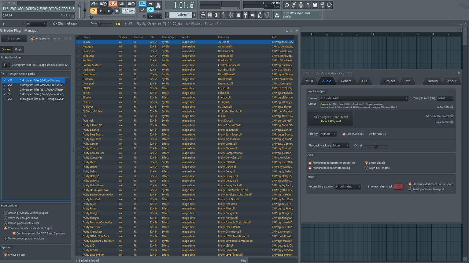
Task: Click the undo history icon
Action: [287, 5]
